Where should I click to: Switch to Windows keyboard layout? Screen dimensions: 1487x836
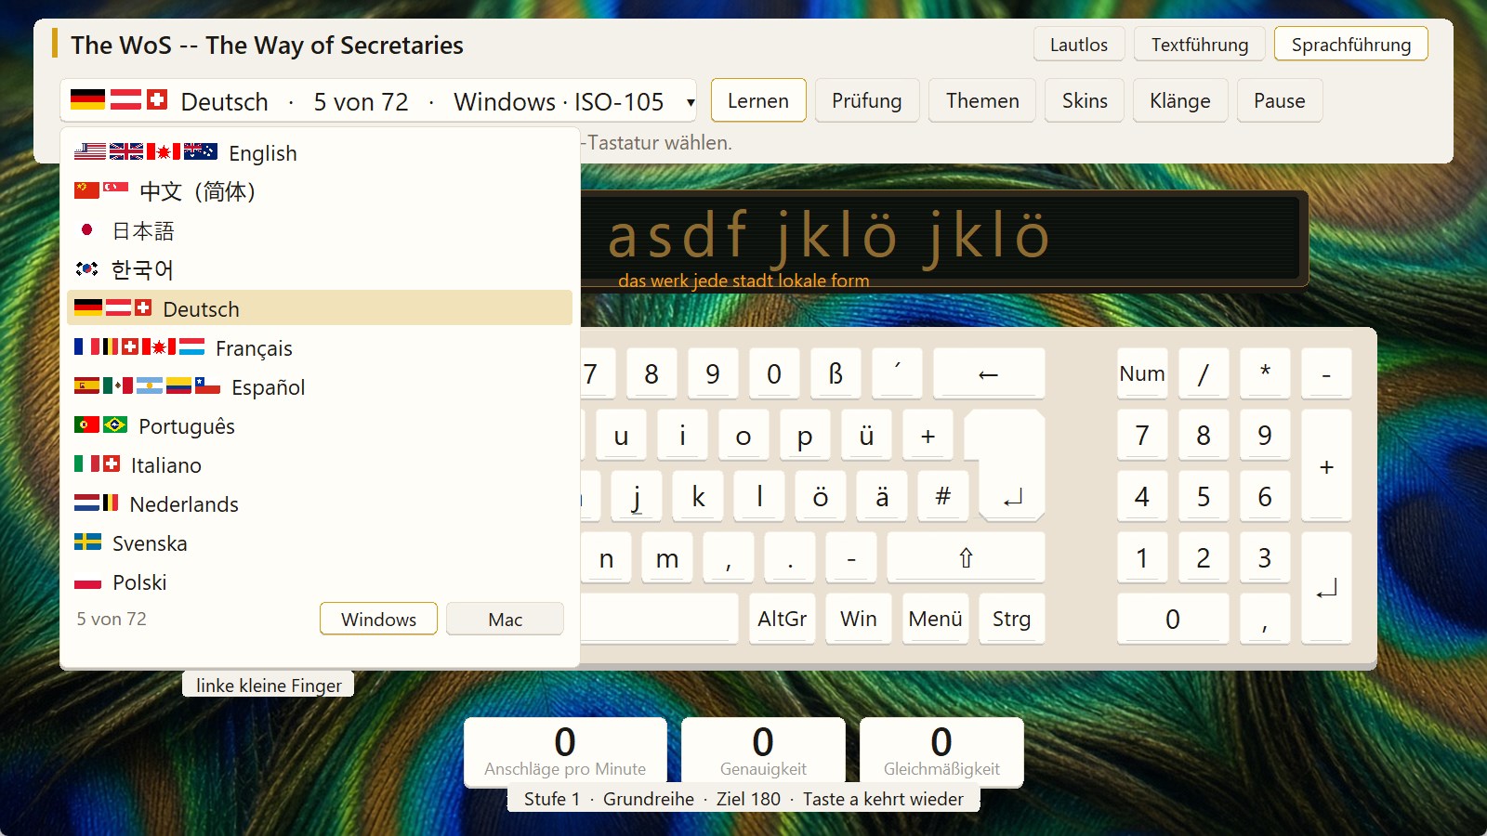(378, 619)
